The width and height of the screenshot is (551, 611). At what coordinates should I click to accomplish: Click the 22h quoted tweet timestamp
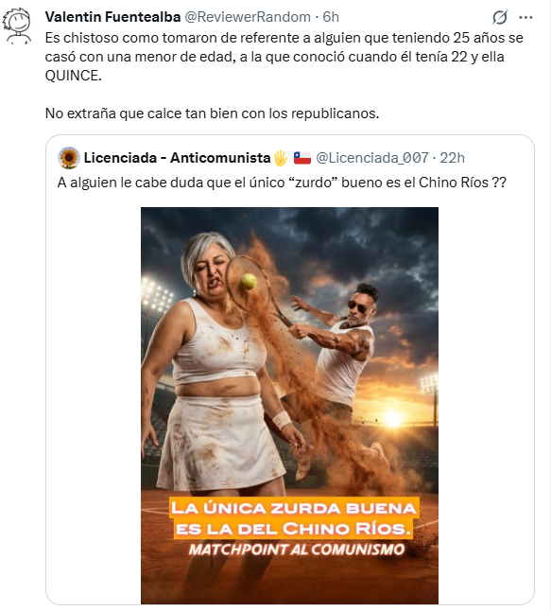click(453, 158)
